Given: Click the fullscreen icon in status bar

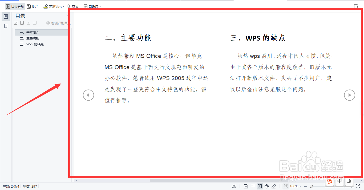Looking at the screenshot, I should pos(358,186).
